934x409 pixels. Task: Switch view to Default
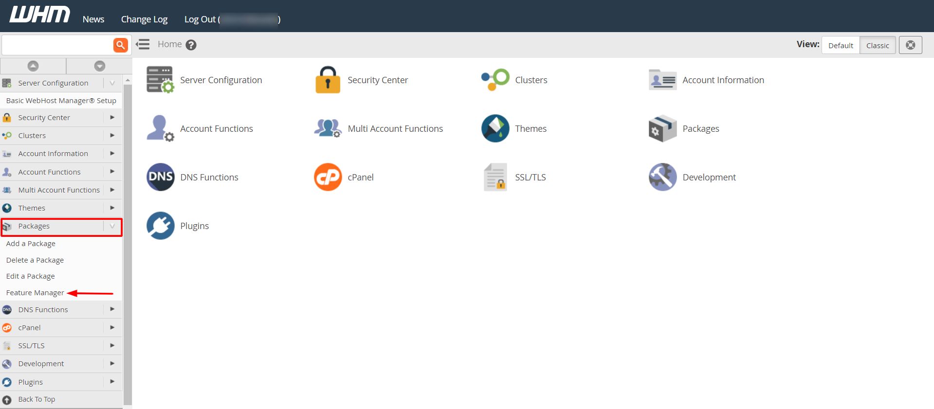click(x=841, y=45)
